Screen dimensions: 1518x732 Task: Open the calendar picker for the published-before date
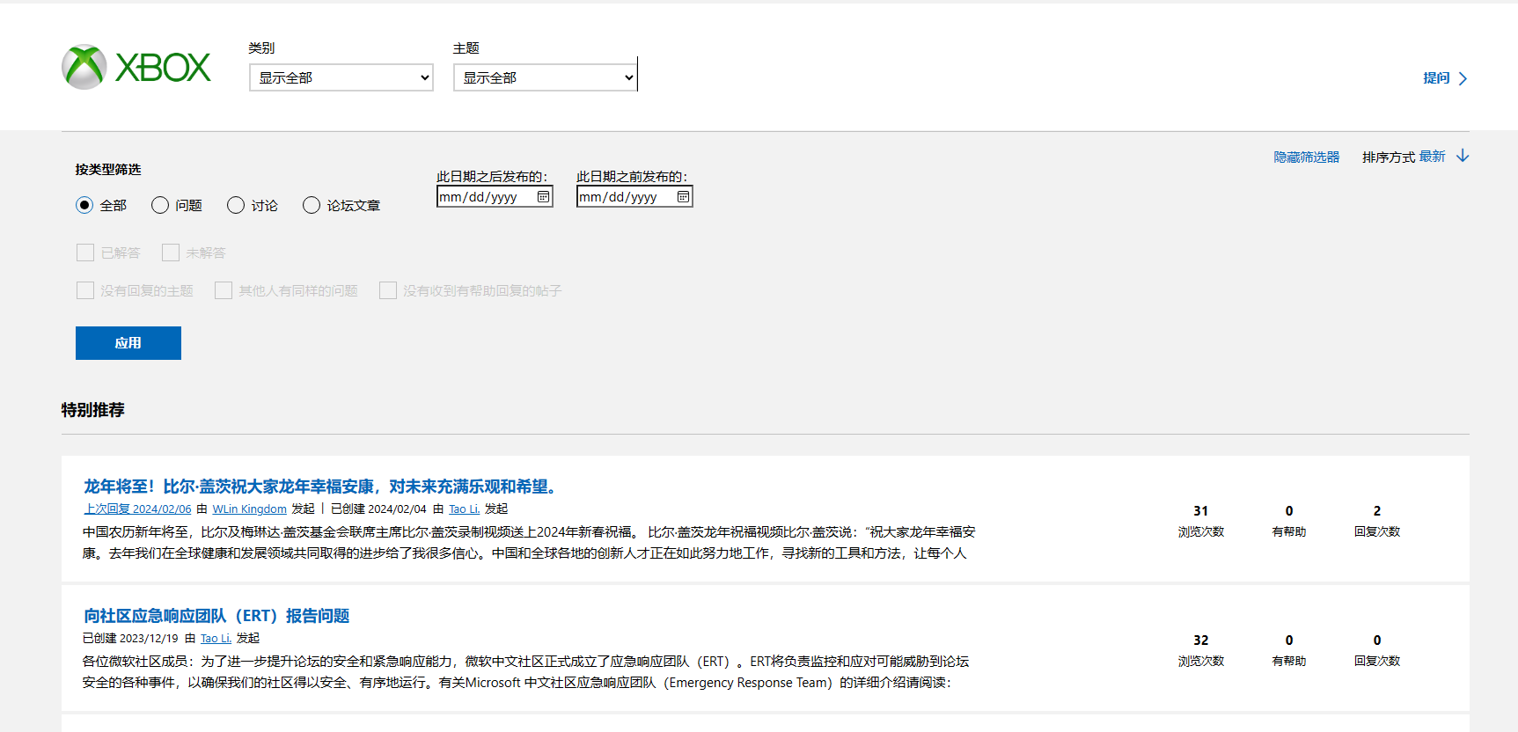683,197
